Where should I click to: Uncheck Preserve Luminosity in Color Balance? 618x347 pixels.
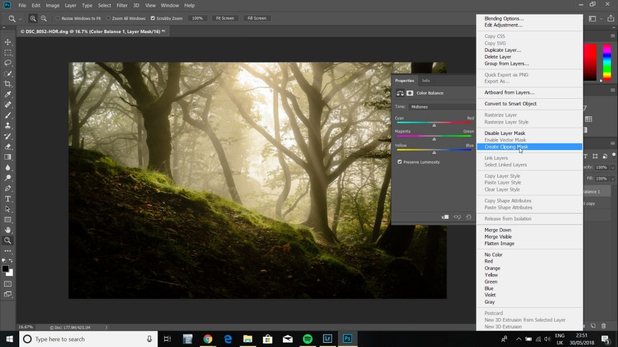pos(400,161)
